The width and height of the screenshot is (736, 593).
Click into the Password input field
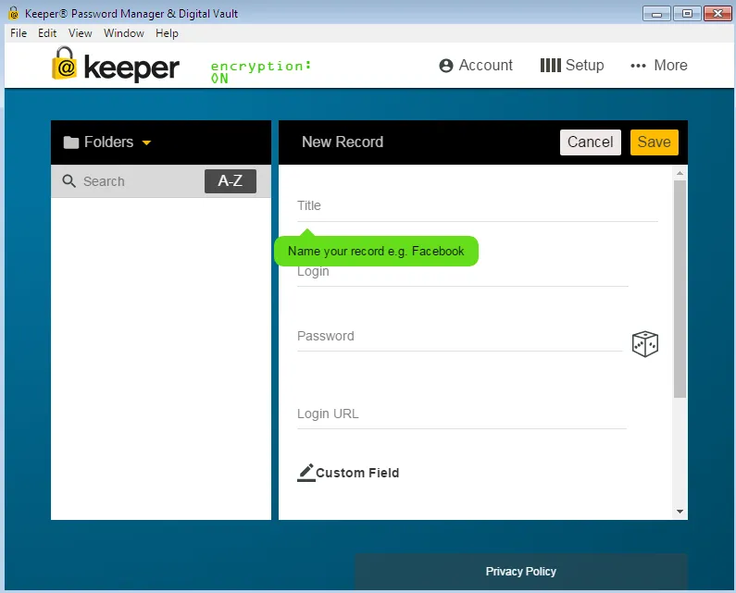pos(459,337)
